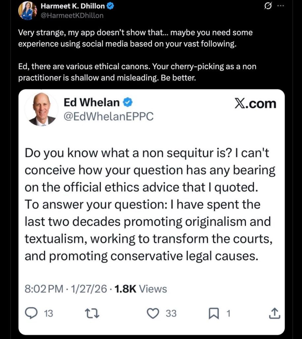Open the 8:02 PM · 1/27/26 timestamp

[66, 289]
